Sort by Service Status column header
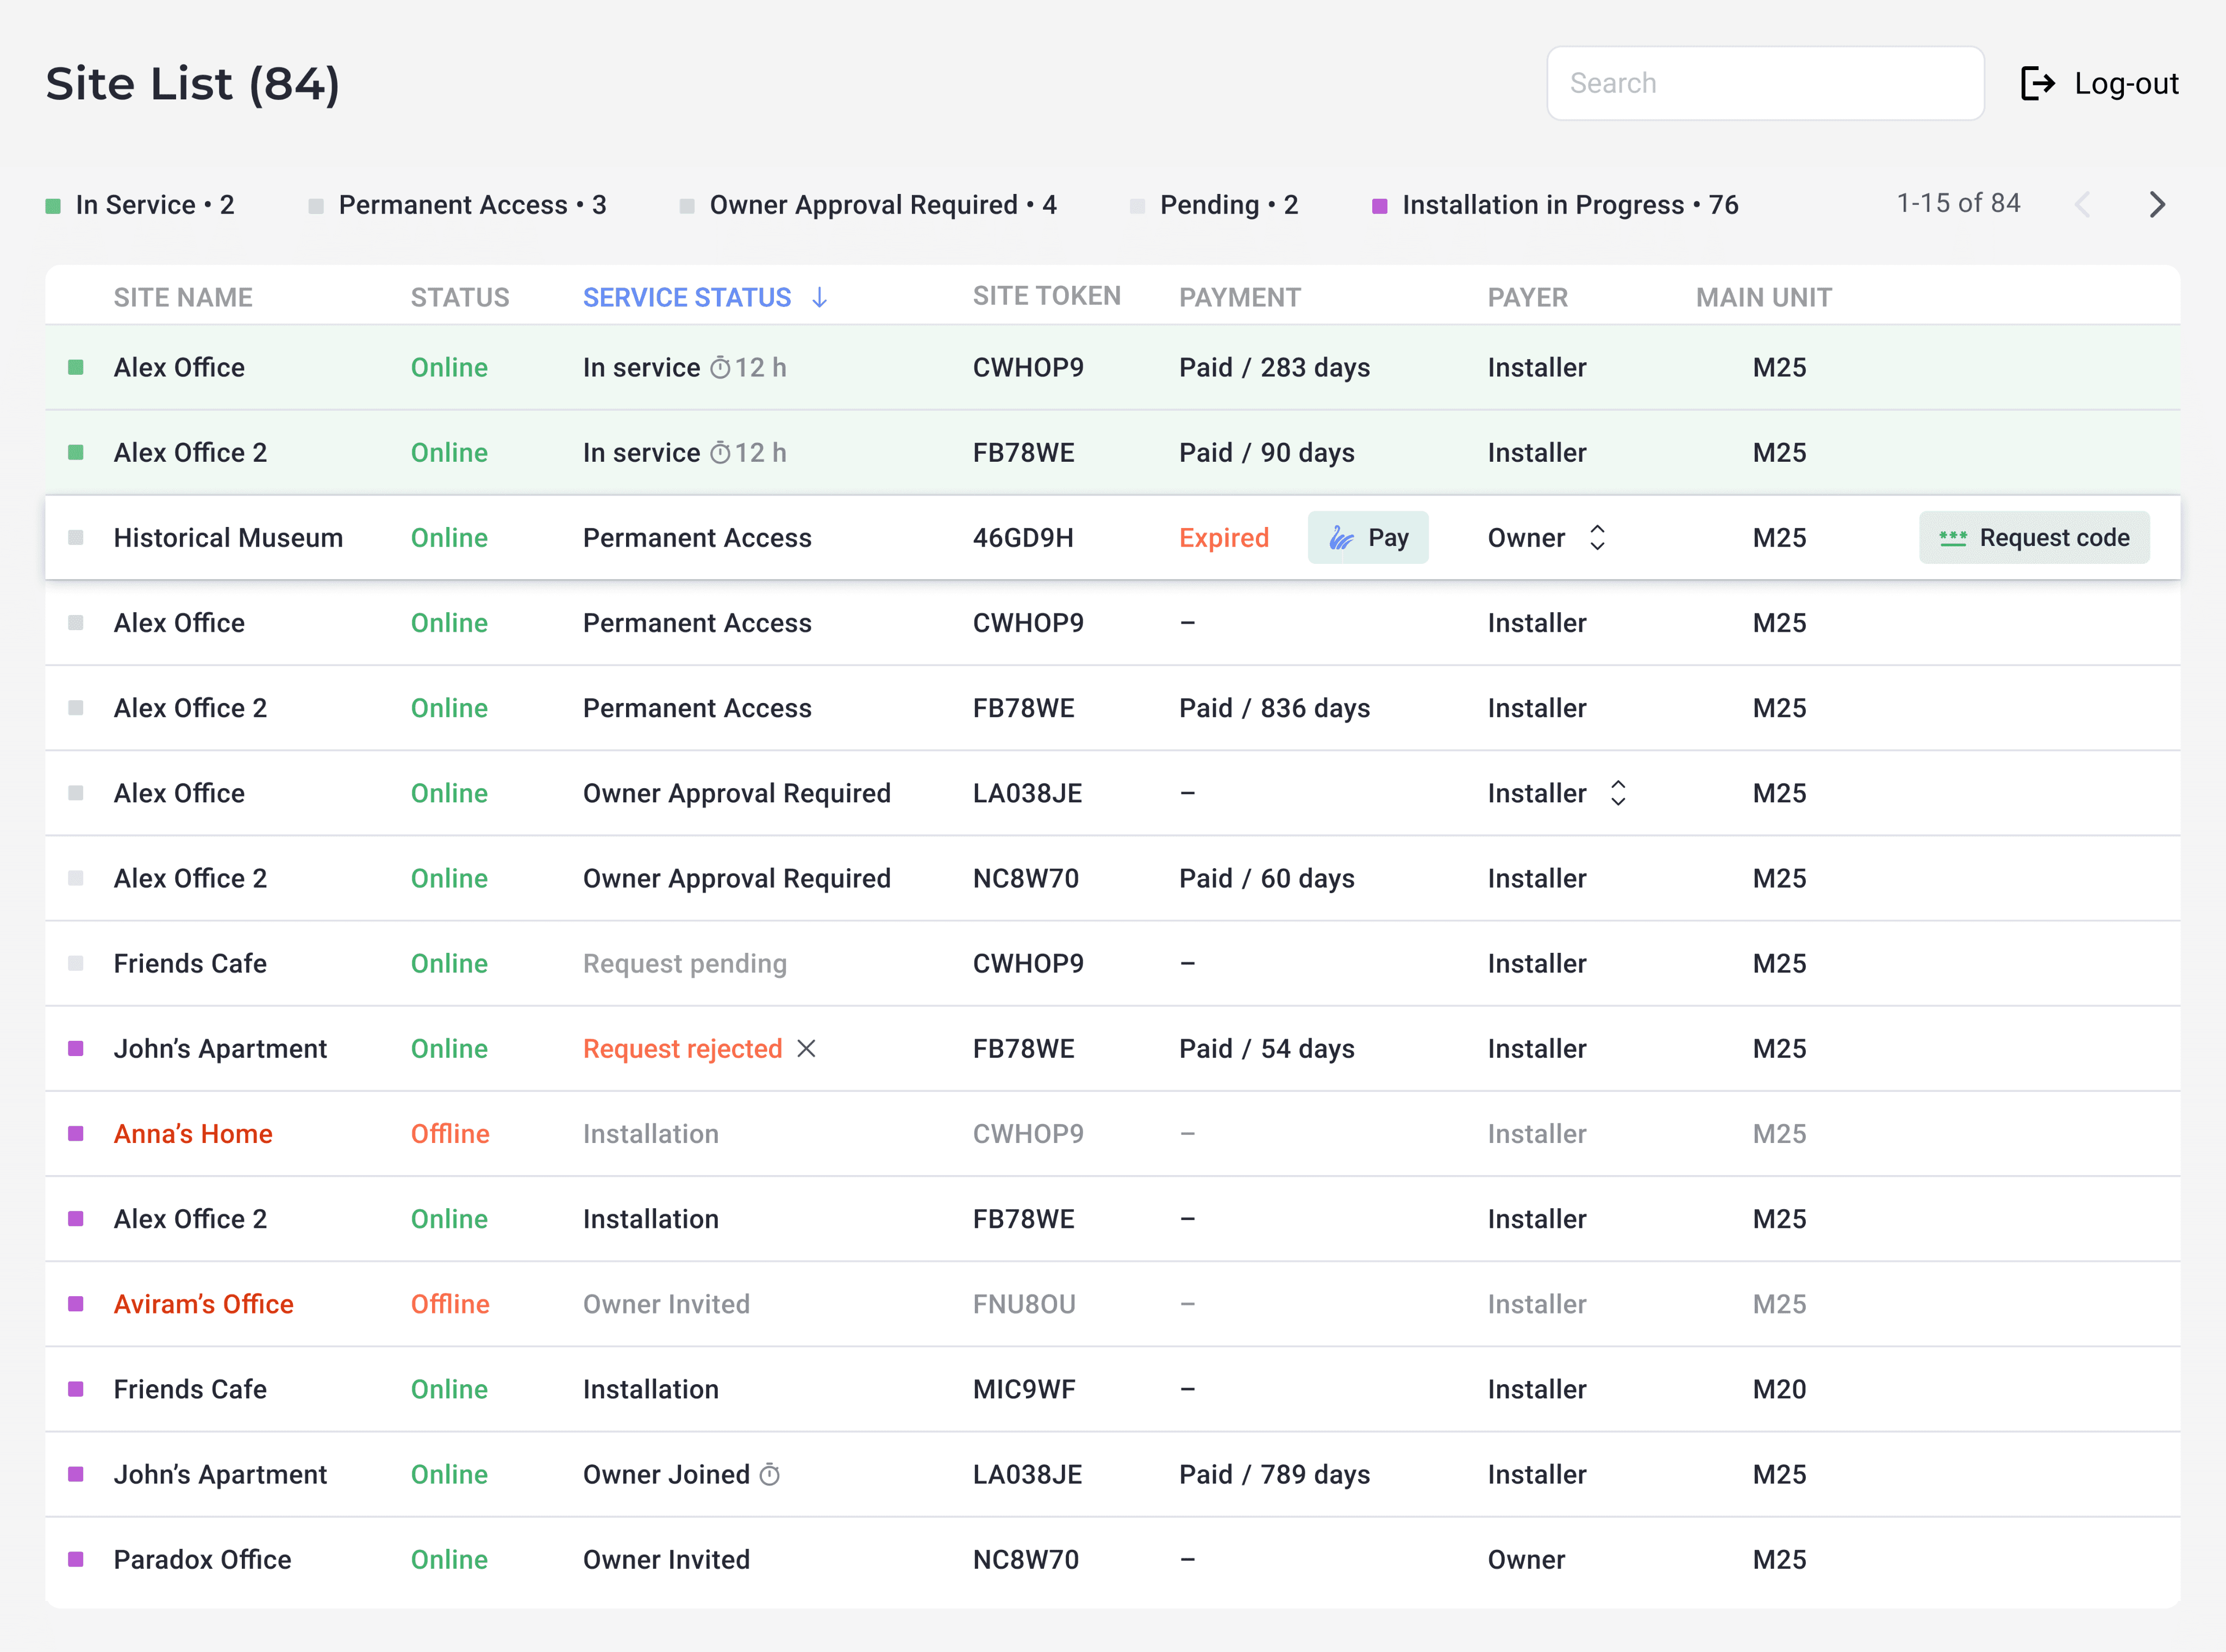The image size is (2226, 1652). click(686, 297)
